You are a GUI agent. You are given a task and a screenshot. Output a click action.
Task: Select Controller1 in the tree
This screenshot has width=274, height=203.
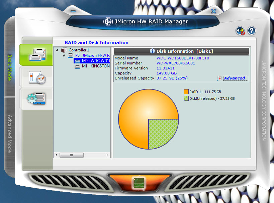tap(79, 50)
